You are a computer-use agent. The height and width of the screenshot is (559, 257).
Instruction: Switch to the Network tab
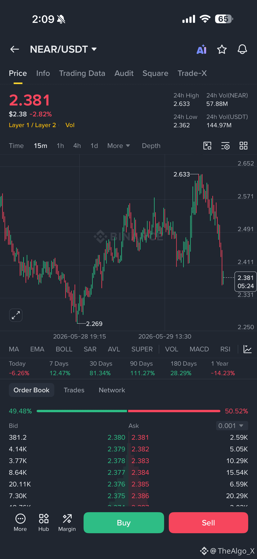coord(112,390)
